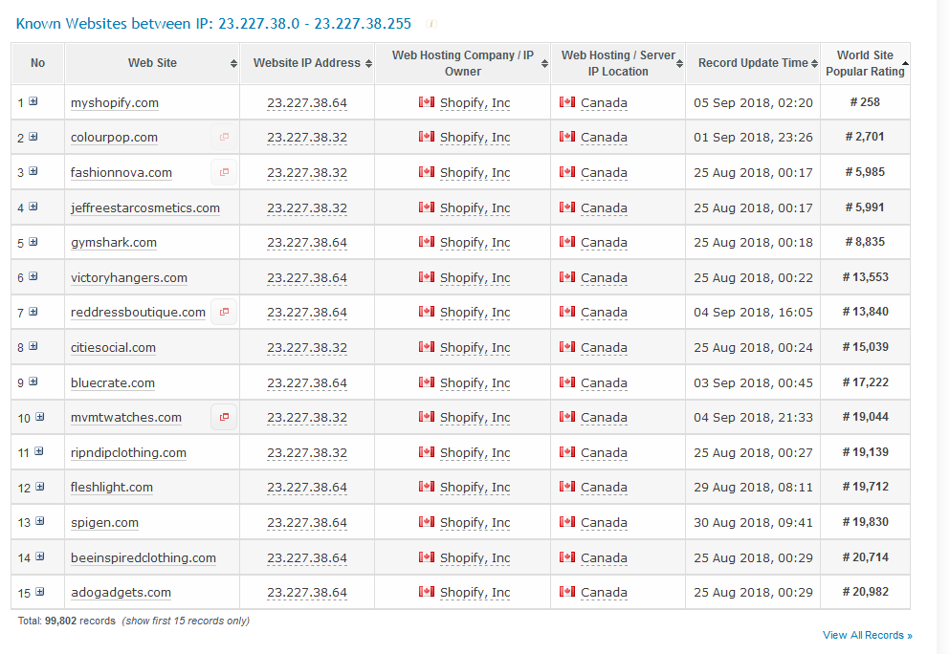Expand row 13 spigen.com plus icon
This screenshot has height=654, width=950.
40,521
